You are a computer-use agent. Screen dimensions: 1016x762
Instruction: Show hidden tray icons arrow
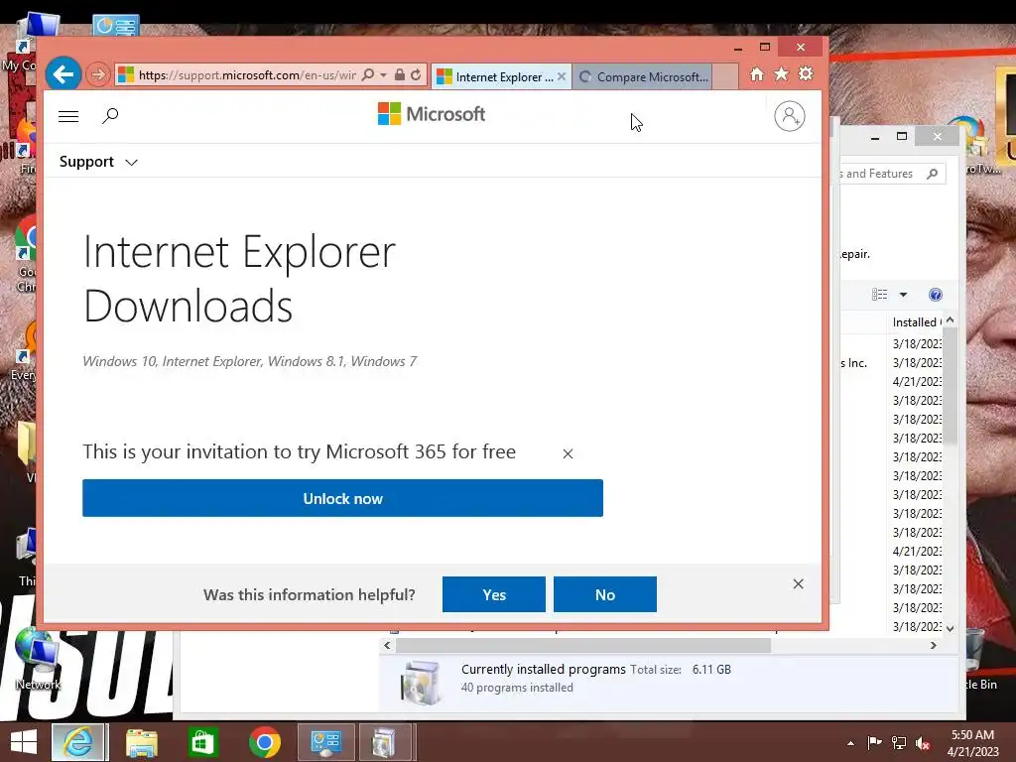pyautogui.click(x=850, y=743)
